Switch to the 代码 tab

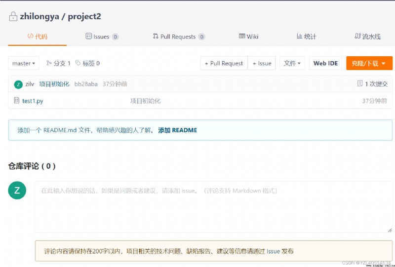click(38, 37)
